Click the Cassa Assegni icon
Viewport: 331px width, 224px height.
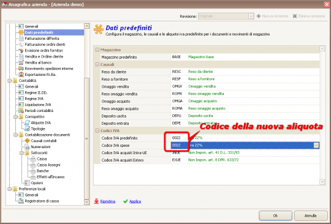[x=33, y=165]
